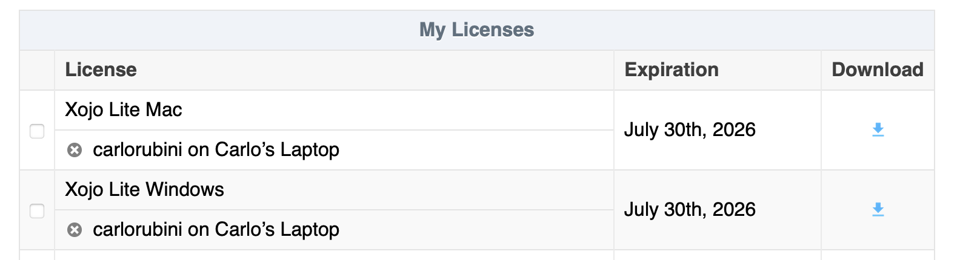Click the blank header cell above the checkboxes

[x=37, y=70]
